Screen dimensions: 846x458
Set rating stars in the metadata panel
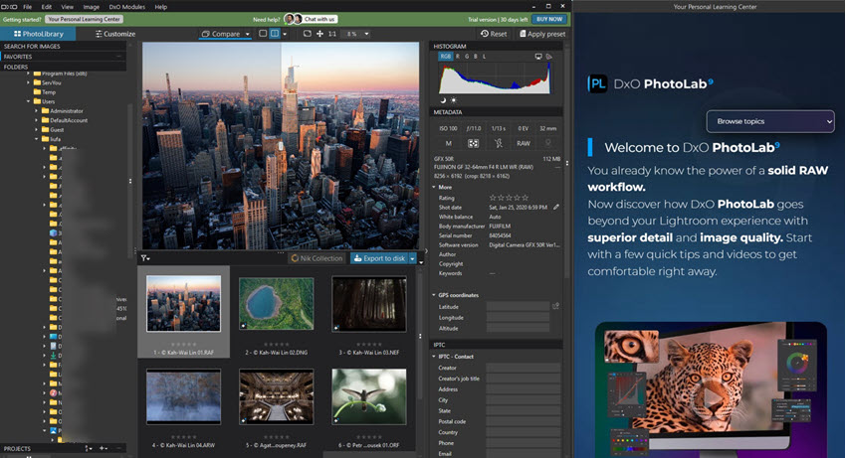[x=509, y=198]
